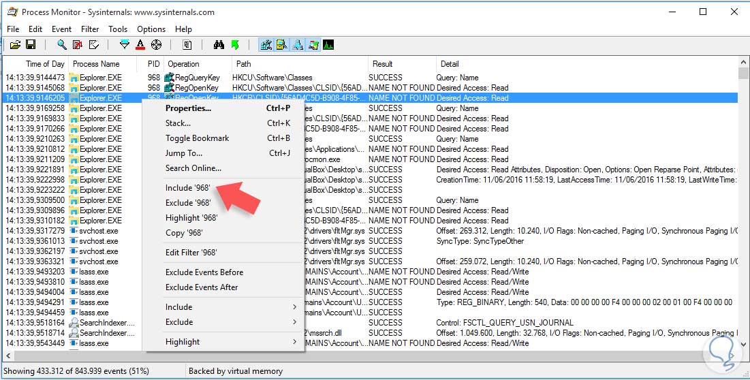Click 'Backed by virtual memory' status text

[235, 371]
